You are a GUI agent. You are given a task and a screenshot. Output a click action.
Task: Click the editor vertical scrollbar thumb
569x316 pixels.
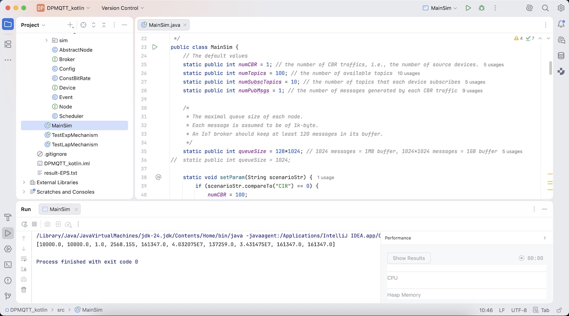[x=550, y=68]
